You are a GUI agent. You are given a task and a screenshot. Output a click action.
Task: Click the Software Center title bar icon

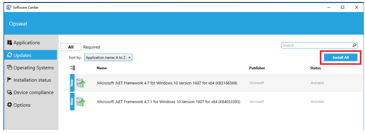click(9, 7)
